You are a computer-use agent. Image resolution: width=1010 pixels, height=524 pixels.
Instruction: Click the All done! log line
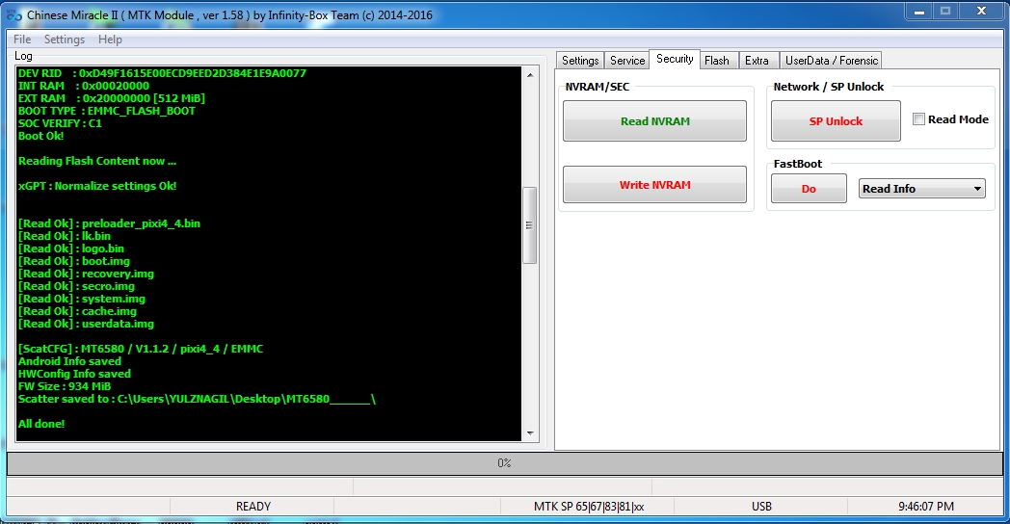click(x=41, y=424)
